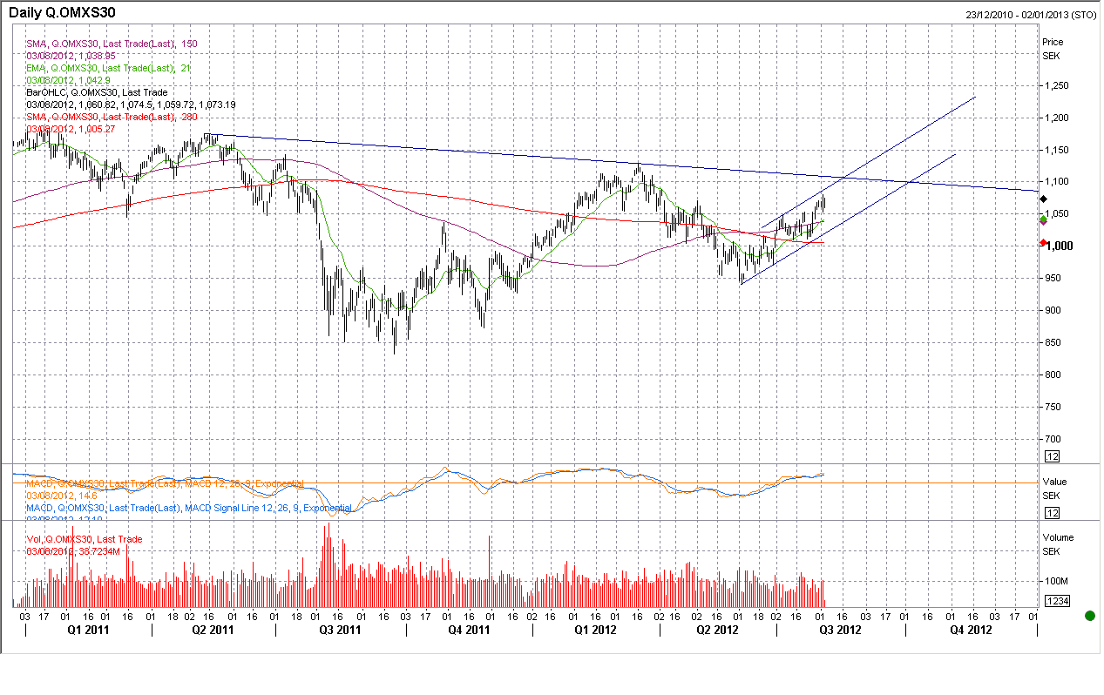
Task: Click the MACD Signal Line legend label
Action: click(x=189, y=508)
